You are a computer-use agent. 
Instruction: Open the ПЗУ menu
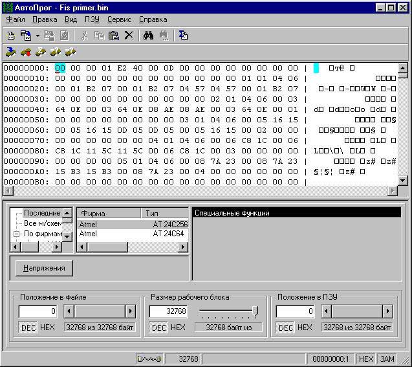tap(92, 20)
